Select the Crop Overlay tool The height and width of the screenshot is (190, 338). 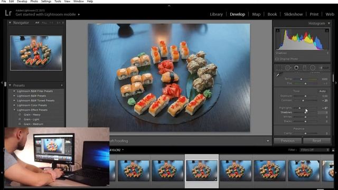tap(279, 68)
